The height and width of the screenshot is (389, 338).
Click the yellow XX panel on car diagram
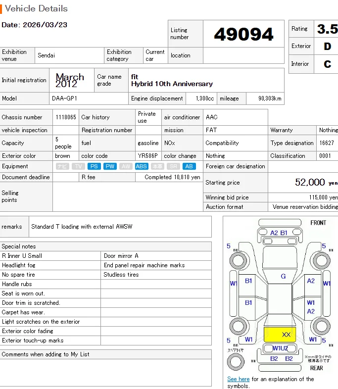280,335
